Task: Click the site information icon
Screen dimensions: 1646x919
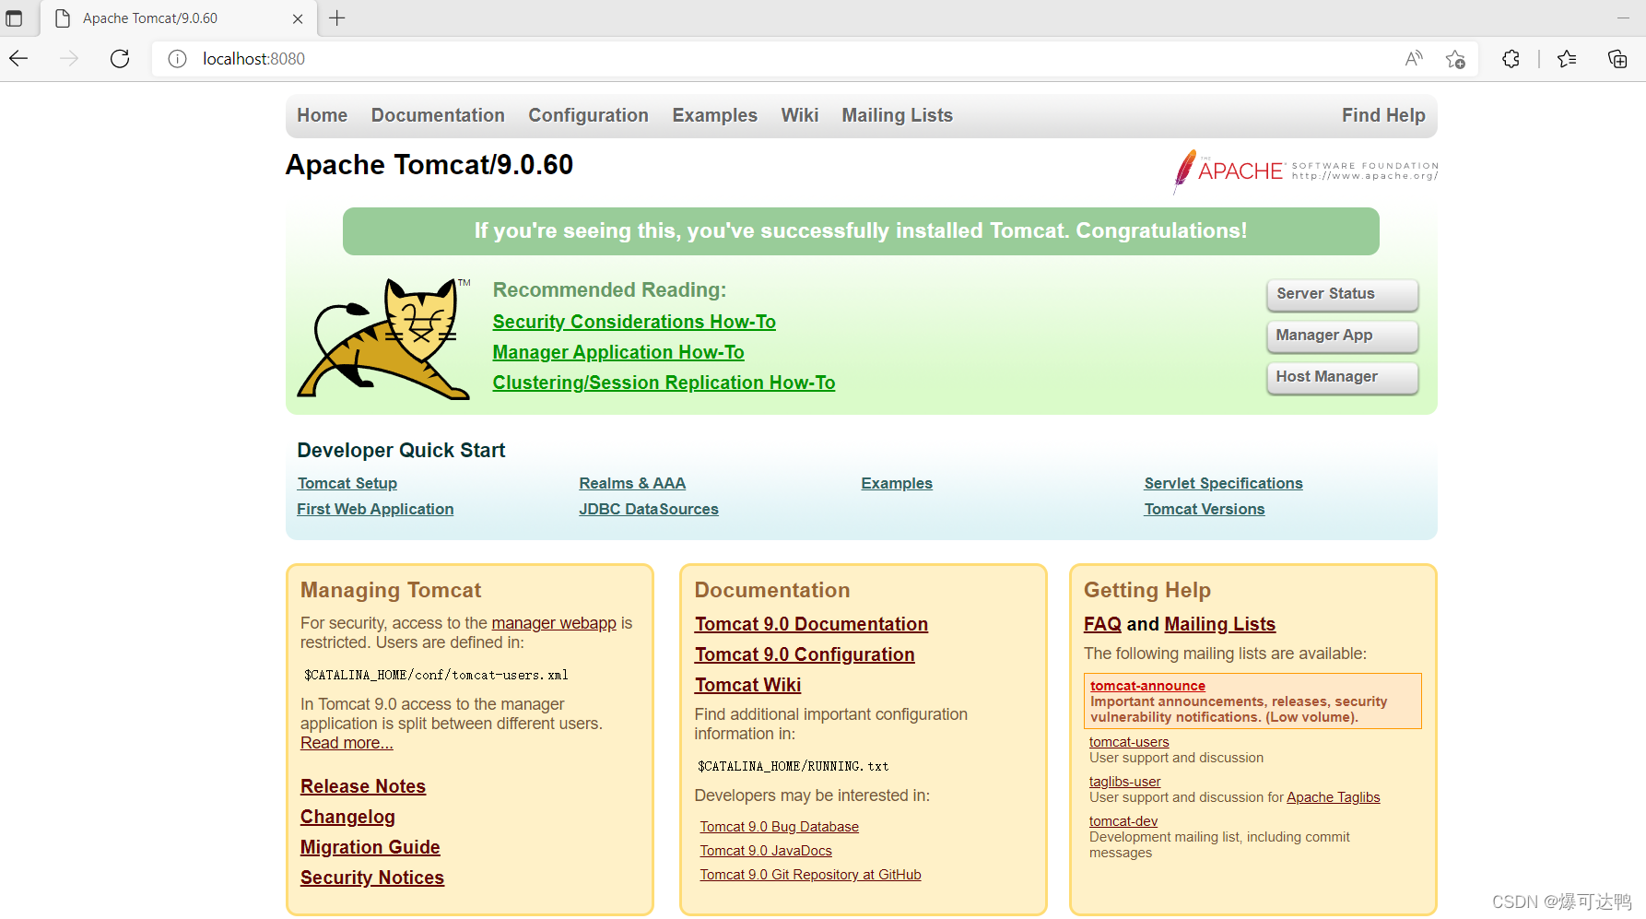Action: [177, 59]
